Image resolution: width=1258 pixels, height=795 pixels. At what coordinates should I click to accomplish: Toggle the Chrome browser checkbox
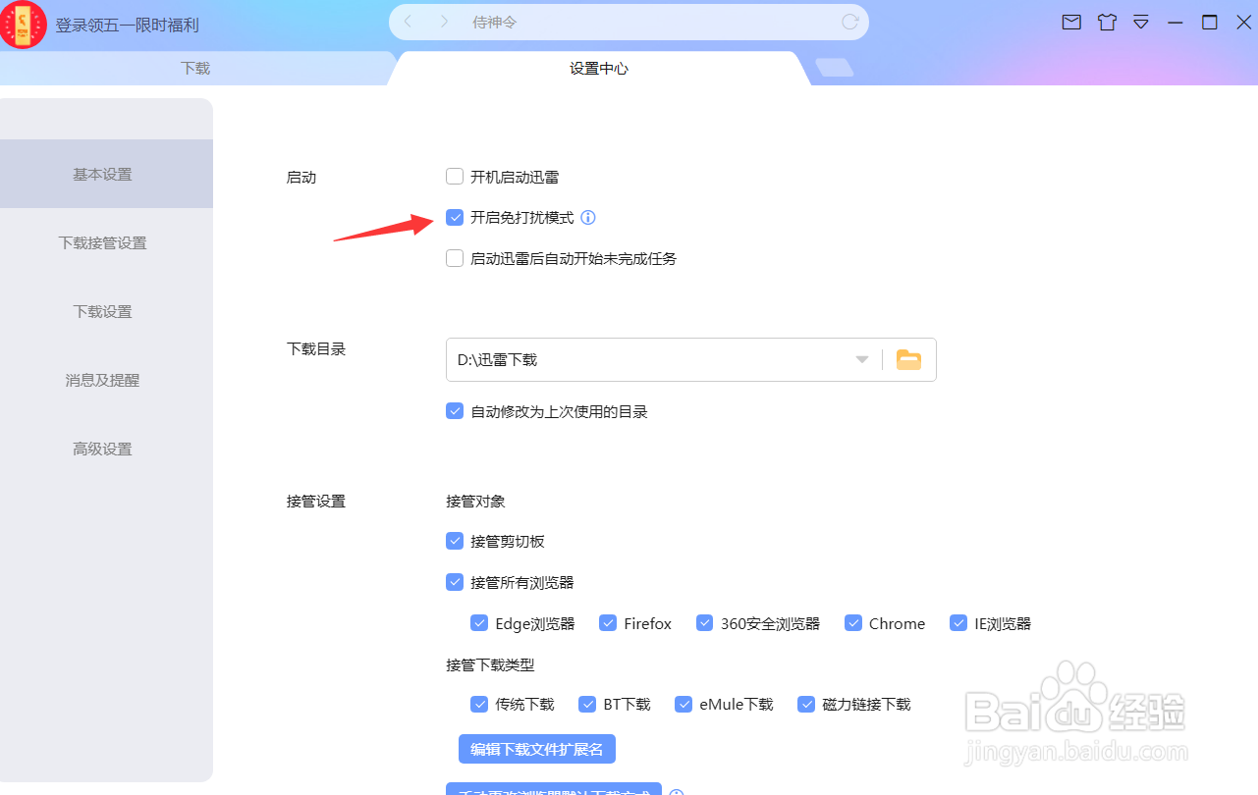852,623
